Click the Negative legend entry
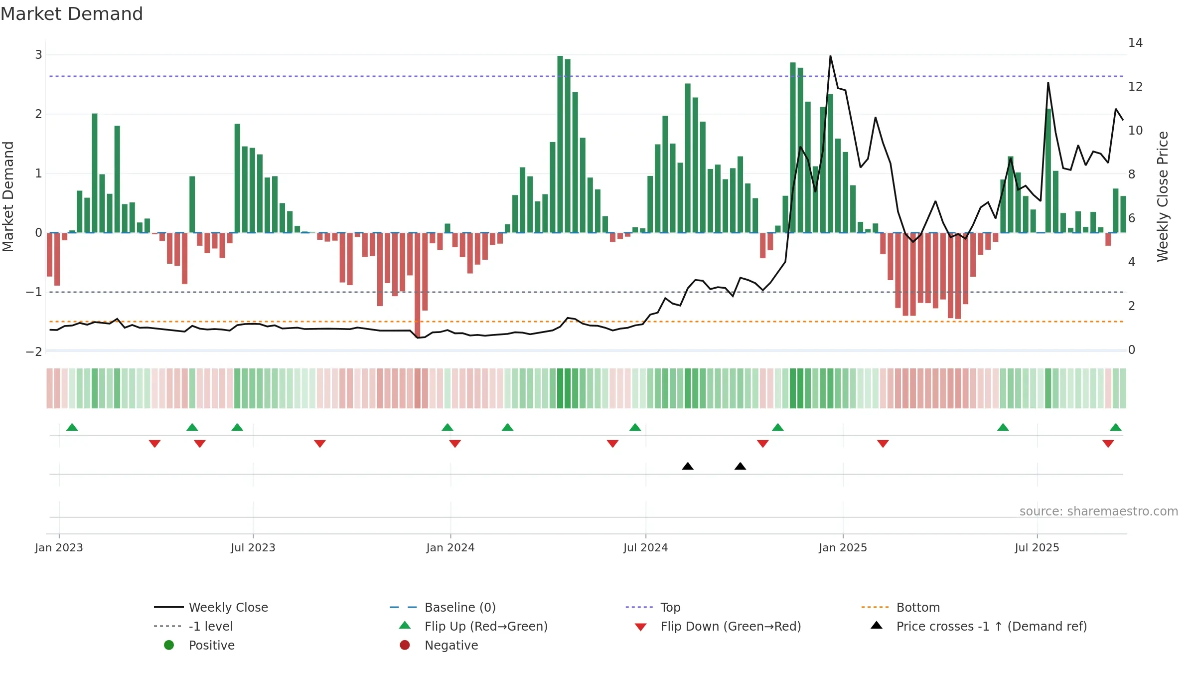Image resolution: width=1196 pixels, height=673 pixels. pos(439,645)
